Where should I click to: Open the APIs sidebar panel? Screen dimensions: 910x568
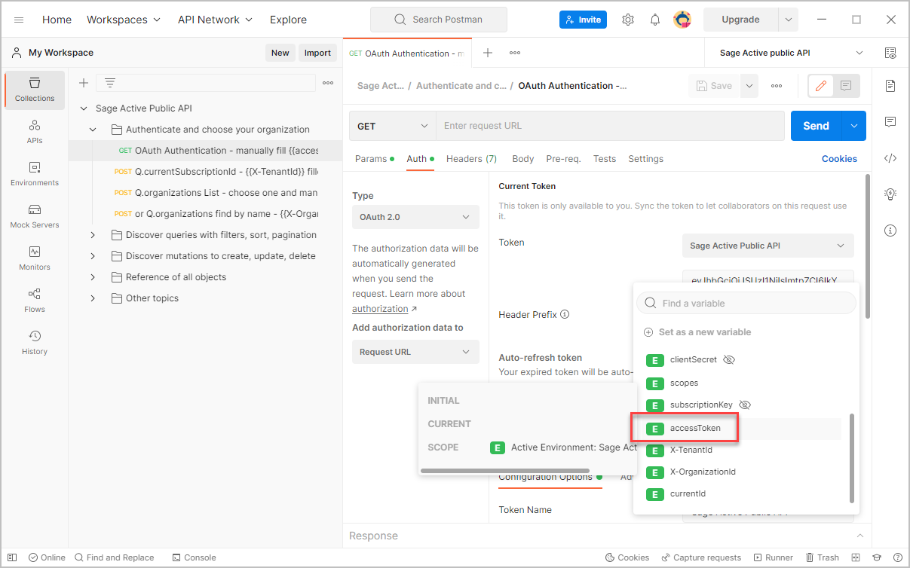[35, 132]
